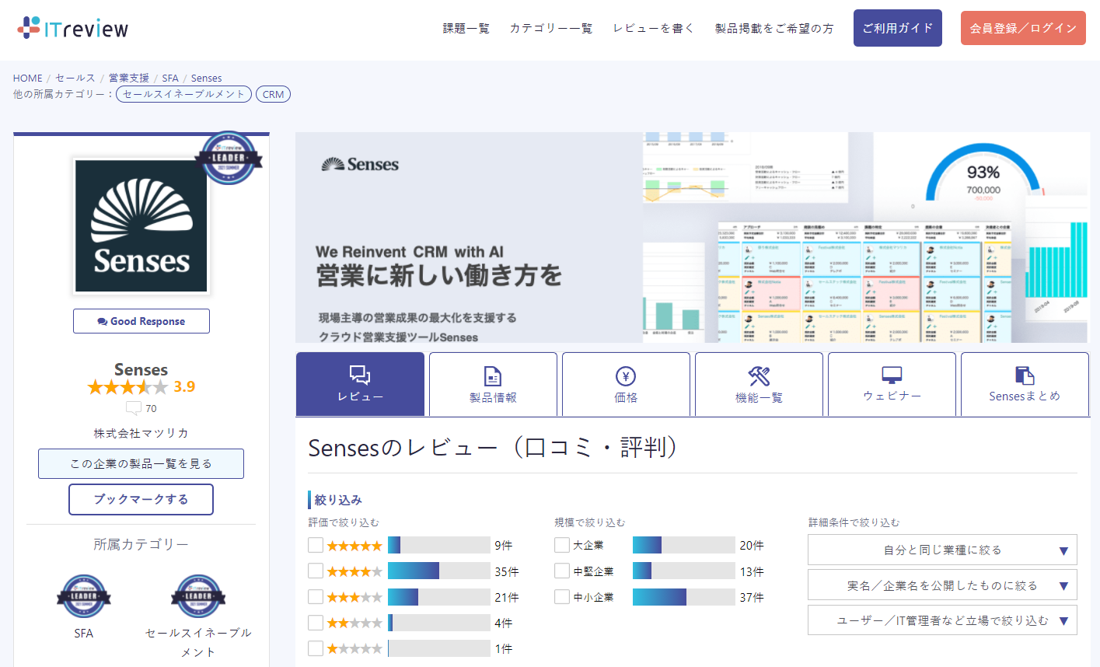1100x667 pixels.
Task: Click the 中小企業 37件 distribution bar
Action: point(684,597)
